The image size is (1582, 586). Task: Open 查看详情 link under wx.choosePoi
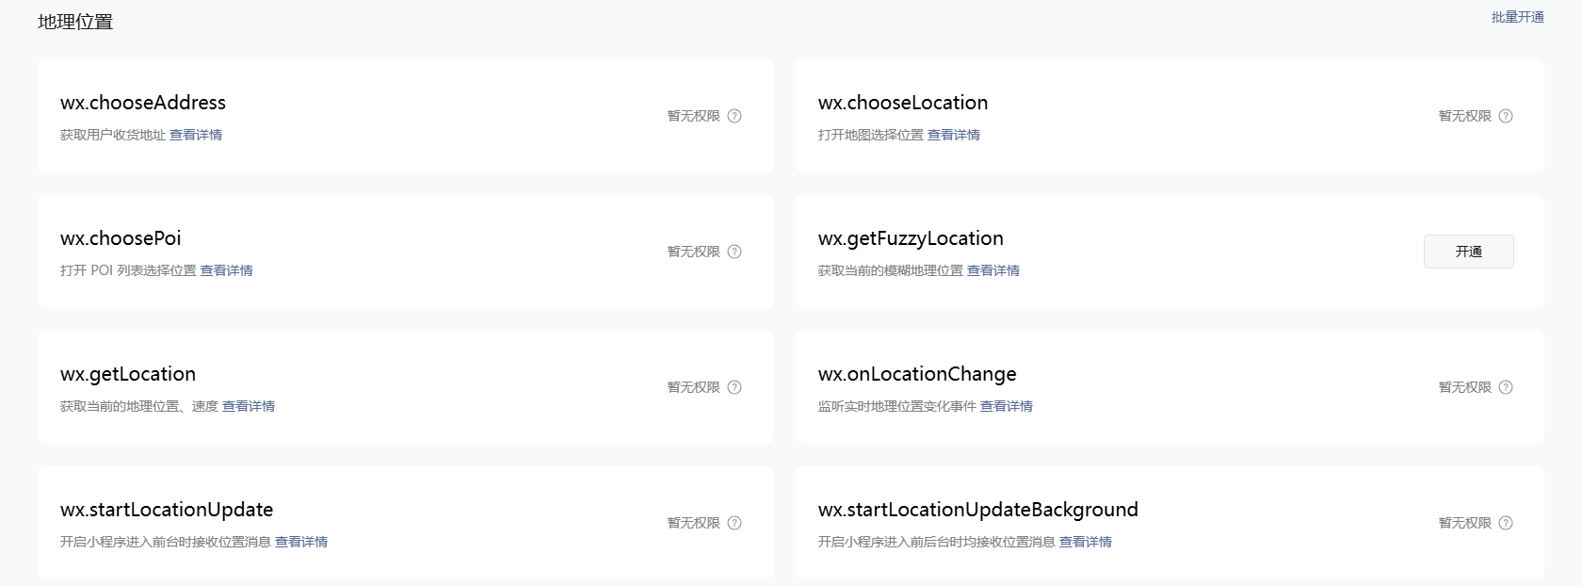[x=226, y=270]
